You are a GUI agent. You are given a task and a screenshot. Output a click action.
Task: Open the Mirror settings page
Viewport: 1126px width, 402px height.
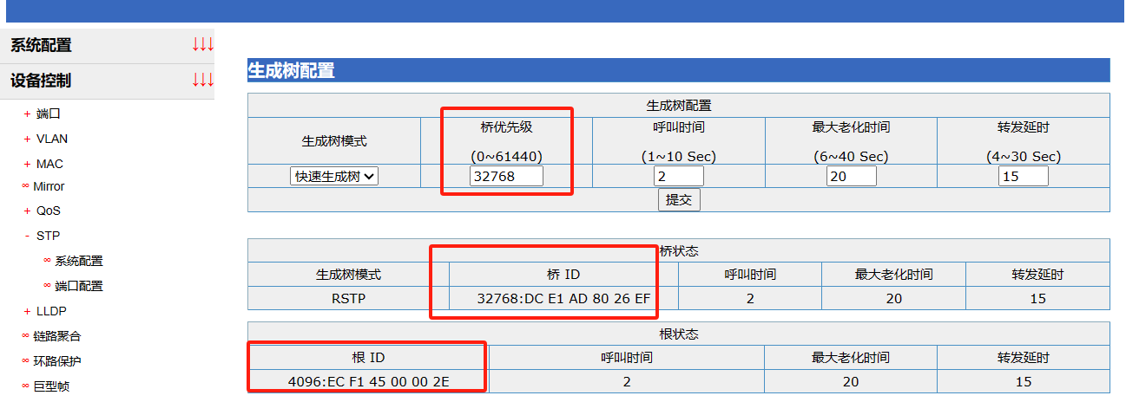(49, 186)
